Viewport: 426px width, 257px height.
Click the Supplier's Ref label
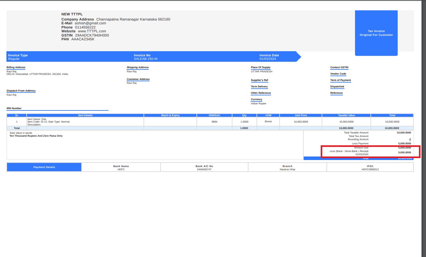(259, 80)
